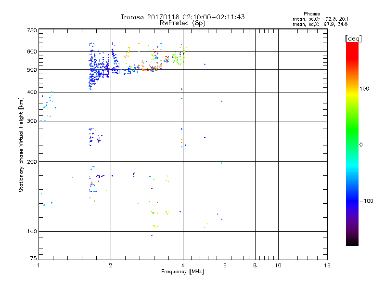Click the 'mean, sd,X: 97.9, 34.8' text
This screenshot has width=385, height=289.
(x=320, y=25)
